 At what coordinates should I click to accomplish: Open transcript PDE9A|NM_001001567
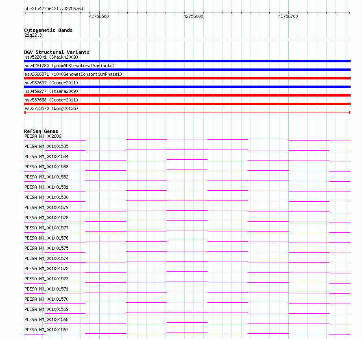tap(46, 330)
